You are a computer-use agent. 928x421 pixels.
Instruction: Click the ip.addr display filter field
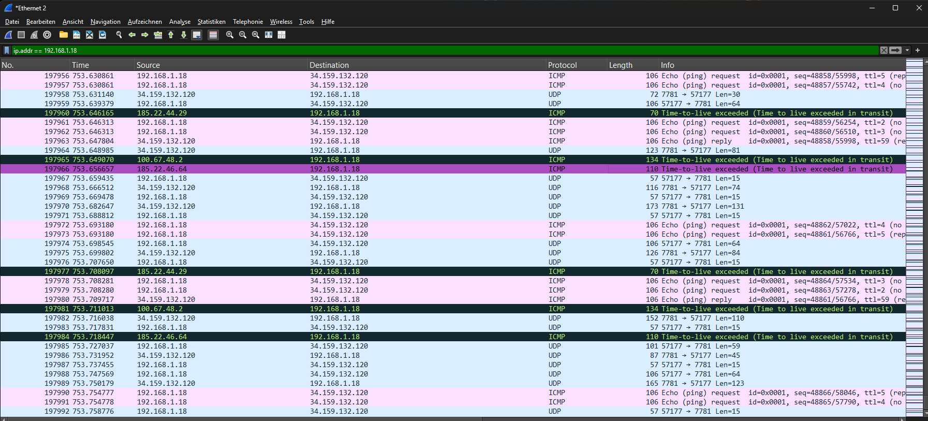445,50
